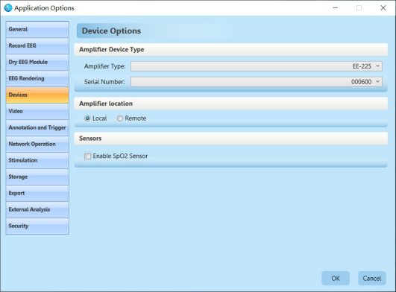Enable the SpO2 Sensor checkbox

[88, 156]
